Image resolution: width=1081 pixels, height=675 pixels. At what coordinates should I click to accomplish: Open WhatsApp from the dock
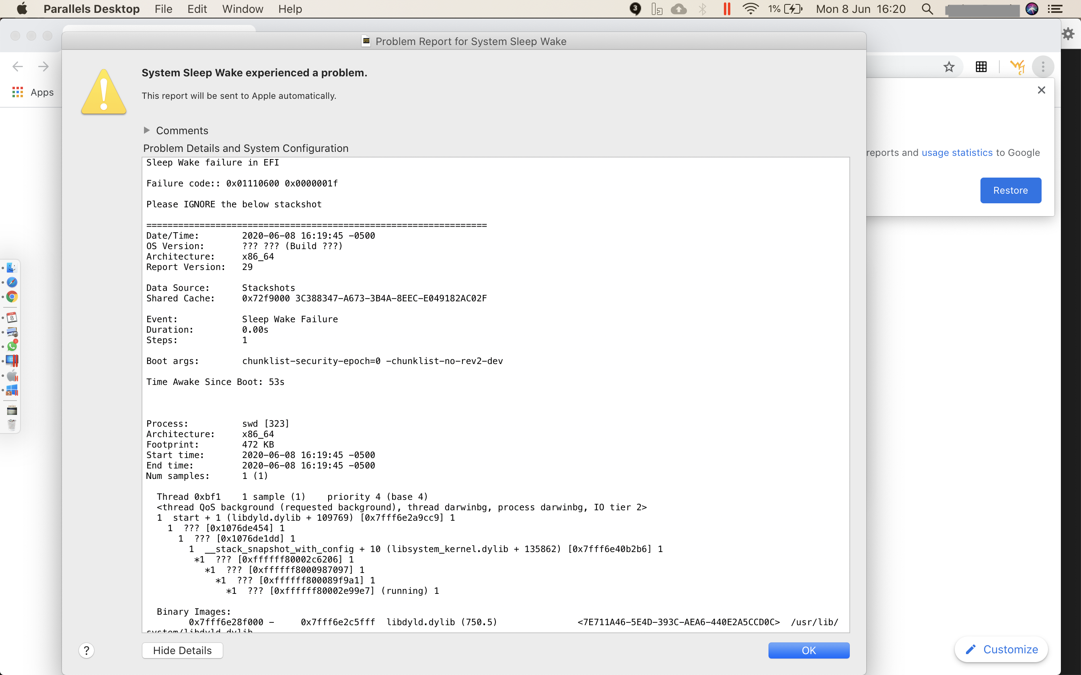(x=12, y=346)
